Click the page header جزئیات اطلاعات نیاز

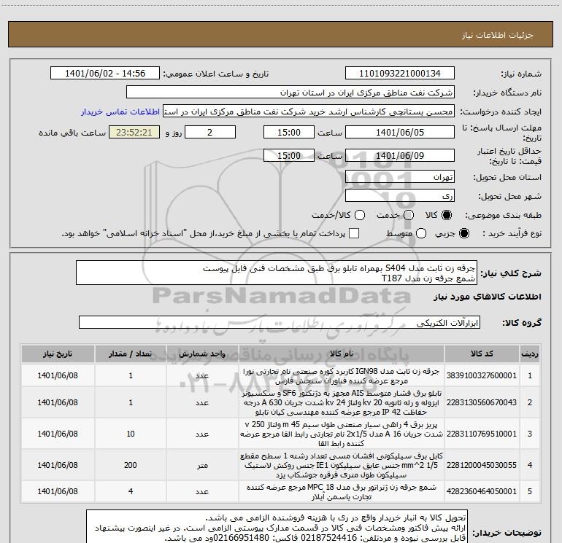coord(497,35)
